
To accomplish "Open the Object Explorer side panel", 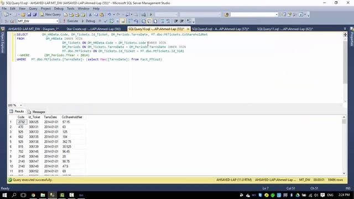I will [3, 40].
